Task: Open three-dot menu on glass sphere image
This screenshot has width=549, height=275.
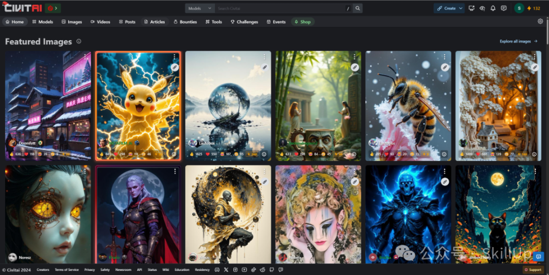Action: click(x=264, y=57)
